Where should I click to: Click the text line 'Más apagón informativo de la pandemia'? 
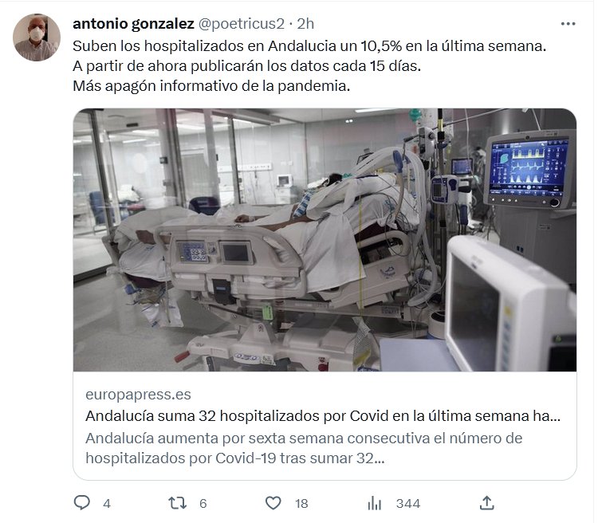pos(211,86)
